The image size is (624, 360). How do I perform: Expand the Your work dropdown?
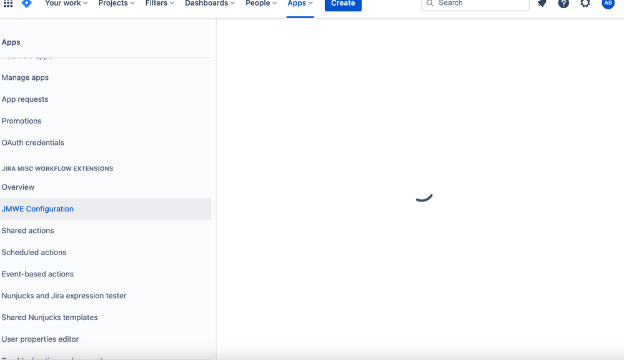point(66,3)
